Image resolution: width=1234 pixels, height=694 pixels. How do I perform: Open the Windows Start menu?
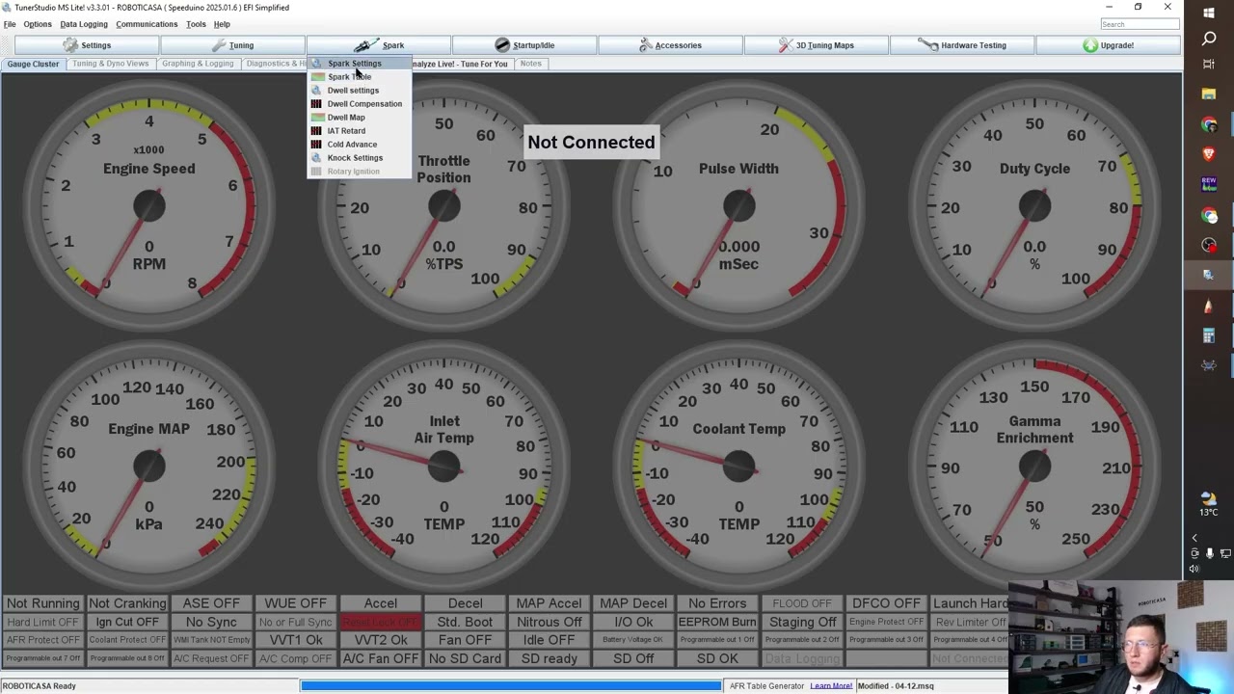click(1209, 13)
